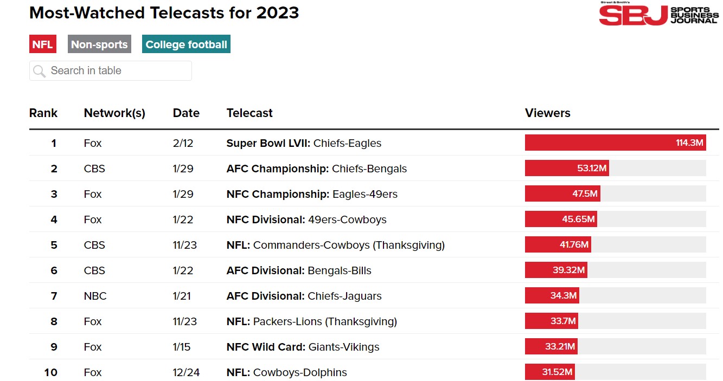
Task: Sort table by Network(s) column header
Action: [114, 113]
